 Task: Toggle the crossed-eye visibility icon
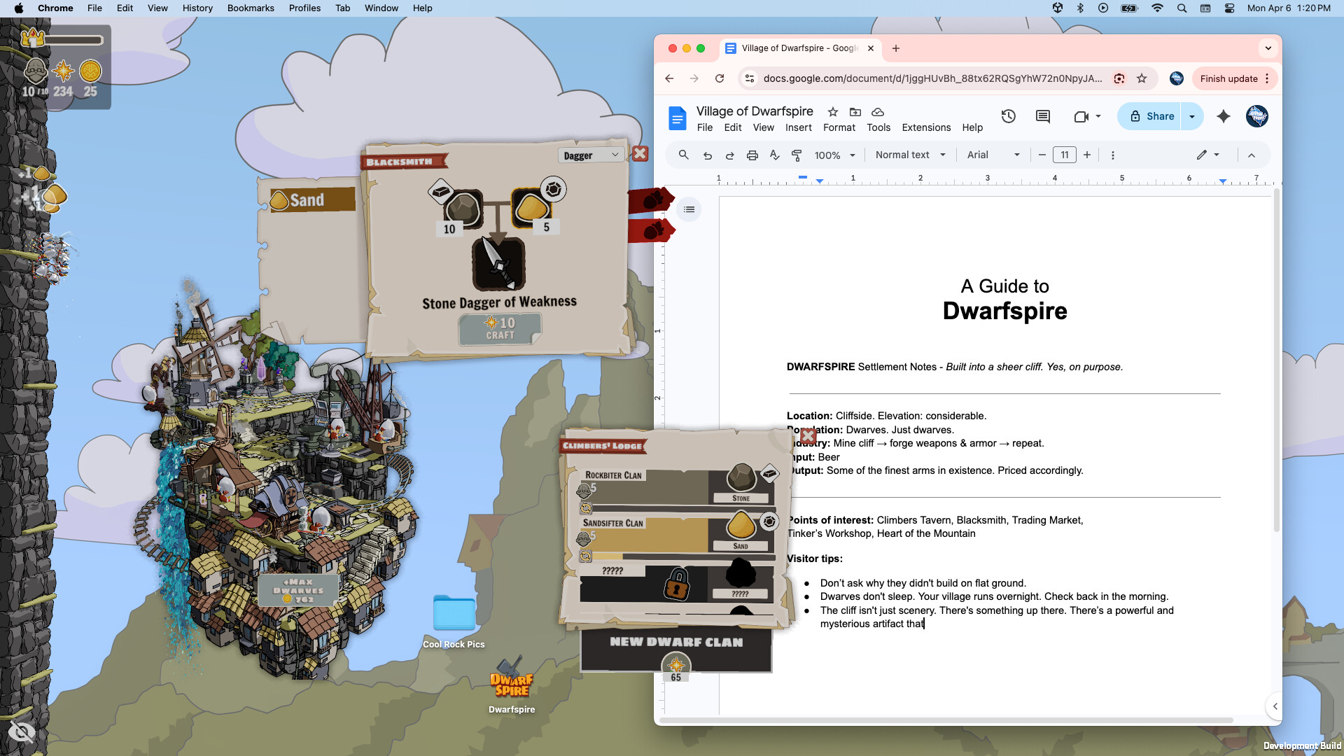point(22,732)
